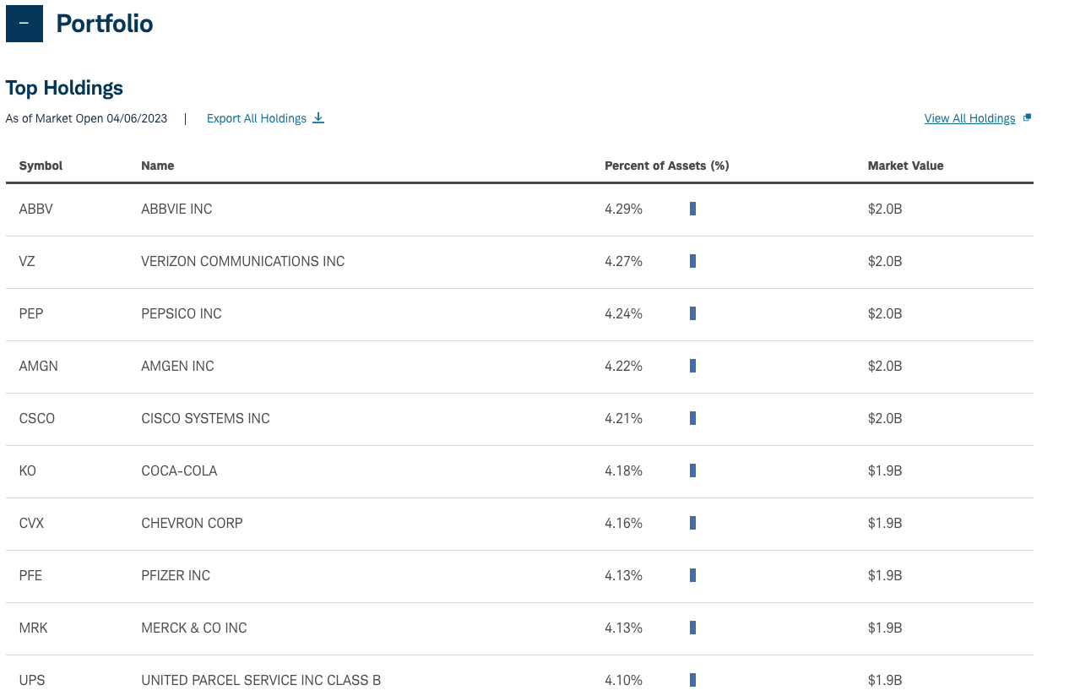Select the ABBV symbol cell

(x=35, y=209)
